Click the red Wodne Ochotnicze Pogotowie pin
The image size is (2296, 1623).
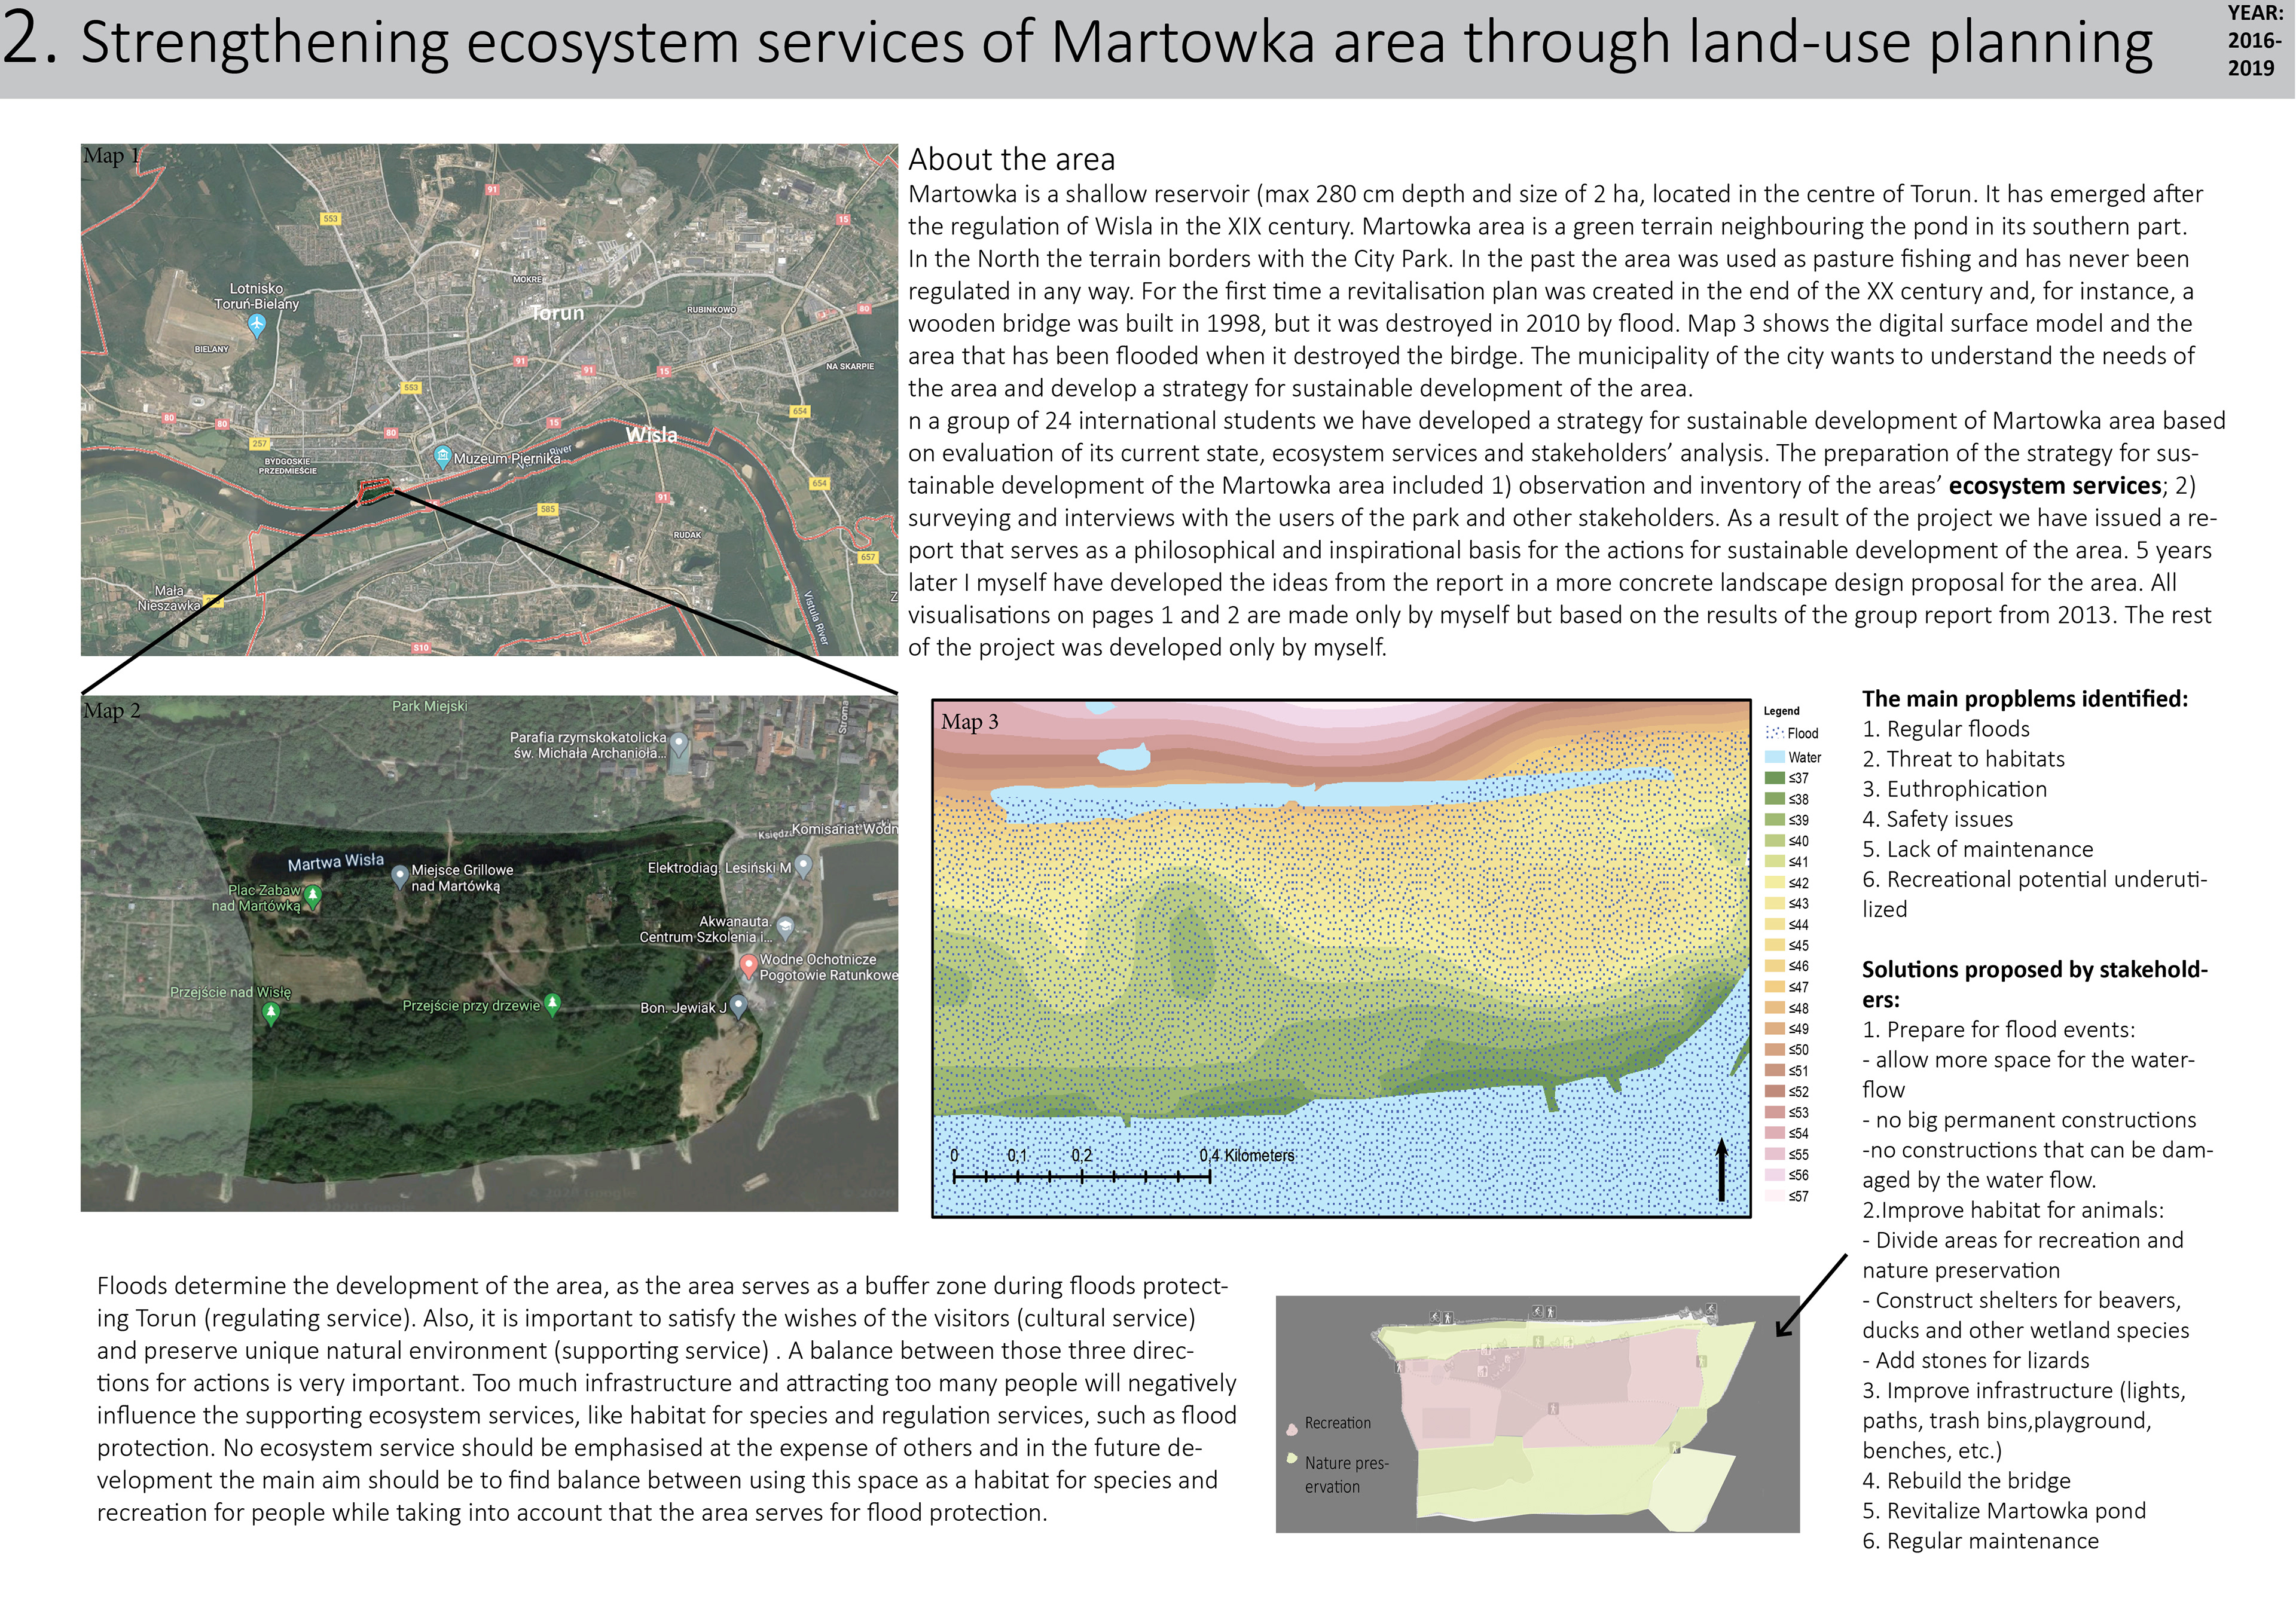748,964
